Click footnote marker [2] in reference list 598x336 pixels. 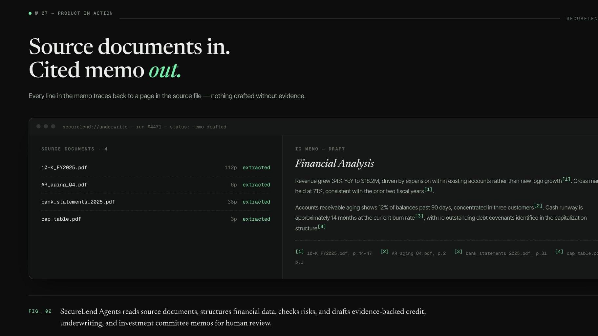click(384, 252)
